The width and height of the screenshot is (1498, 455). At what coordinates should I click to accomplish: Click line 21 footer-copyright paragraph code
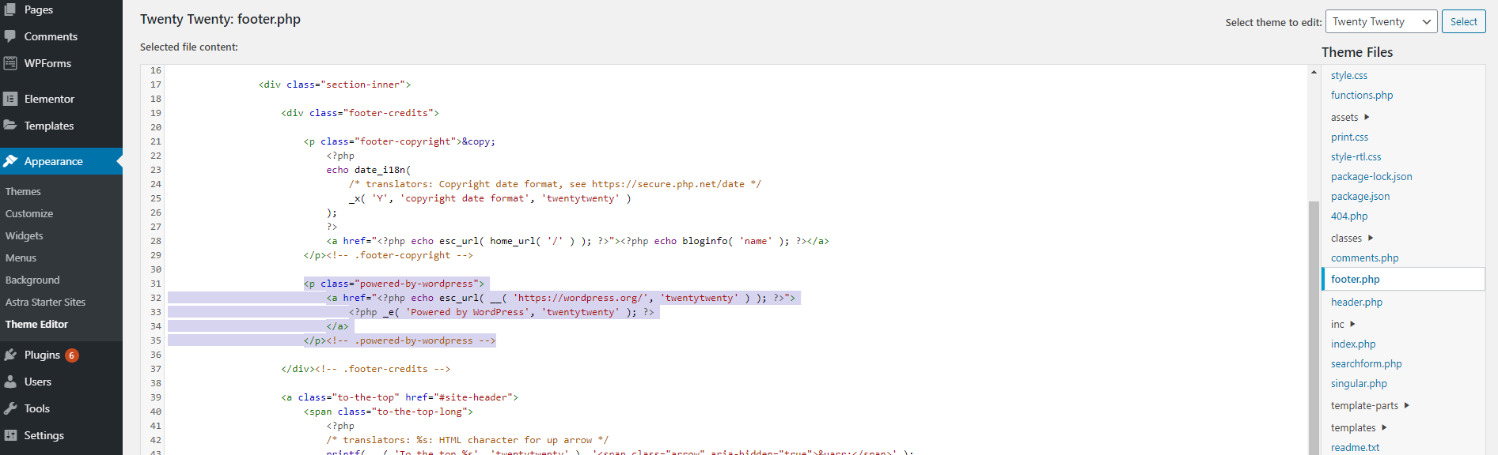(x=400, y=141)
